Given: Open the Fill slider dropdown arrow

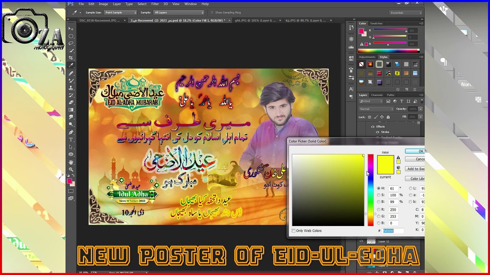Looking at the screenshot, I should pyautogui.click(x=421, y=117).
